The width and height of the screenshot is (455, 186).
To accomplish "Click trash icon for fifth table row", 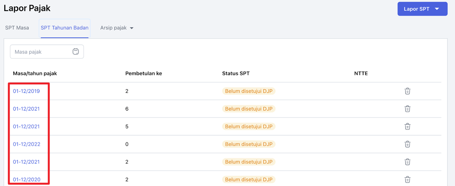I will (407, 162).
